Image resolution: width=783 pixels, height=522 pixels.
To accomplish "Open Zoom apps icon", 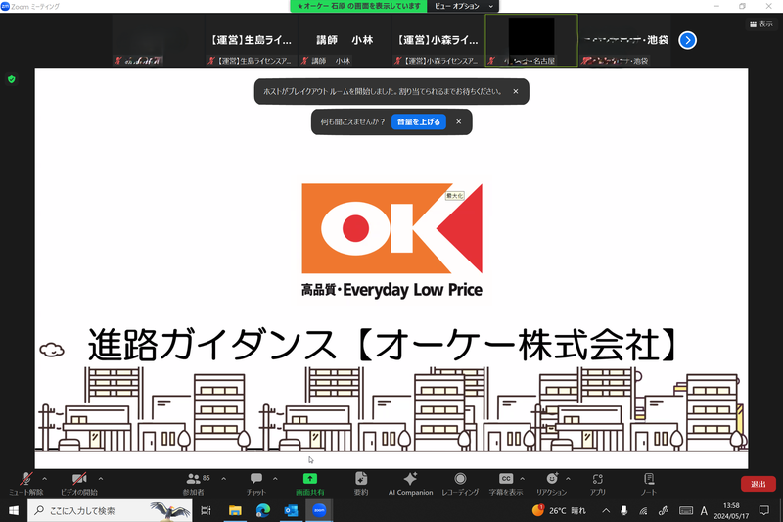I will coord(598,483).
